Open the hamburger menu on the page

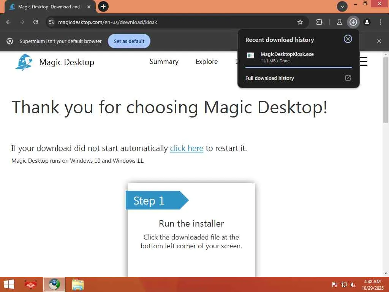pos(364,61)
